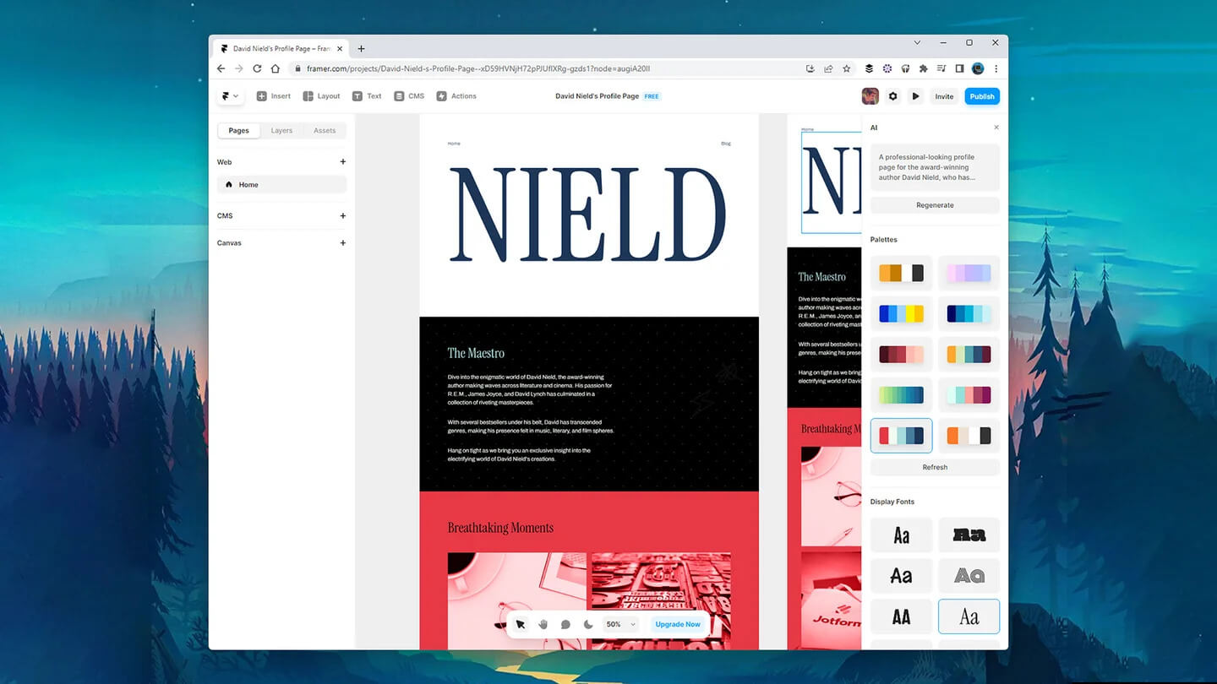Click Regenerate in the AI panel
This screenshot has height=684, width=1217.
935,204
